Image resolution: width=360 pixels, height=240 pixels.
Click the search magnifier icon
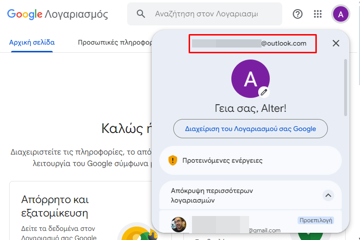141,14
